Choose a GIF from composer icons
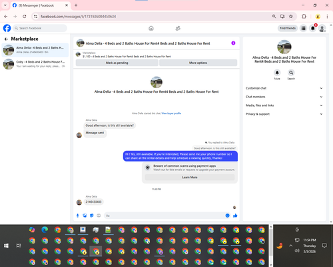The height and width of the screenshot is (267, 333). click(99, 216)
